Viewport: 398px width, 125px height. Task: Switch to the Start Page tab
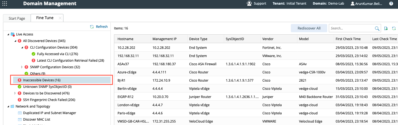tap(17, 18)
